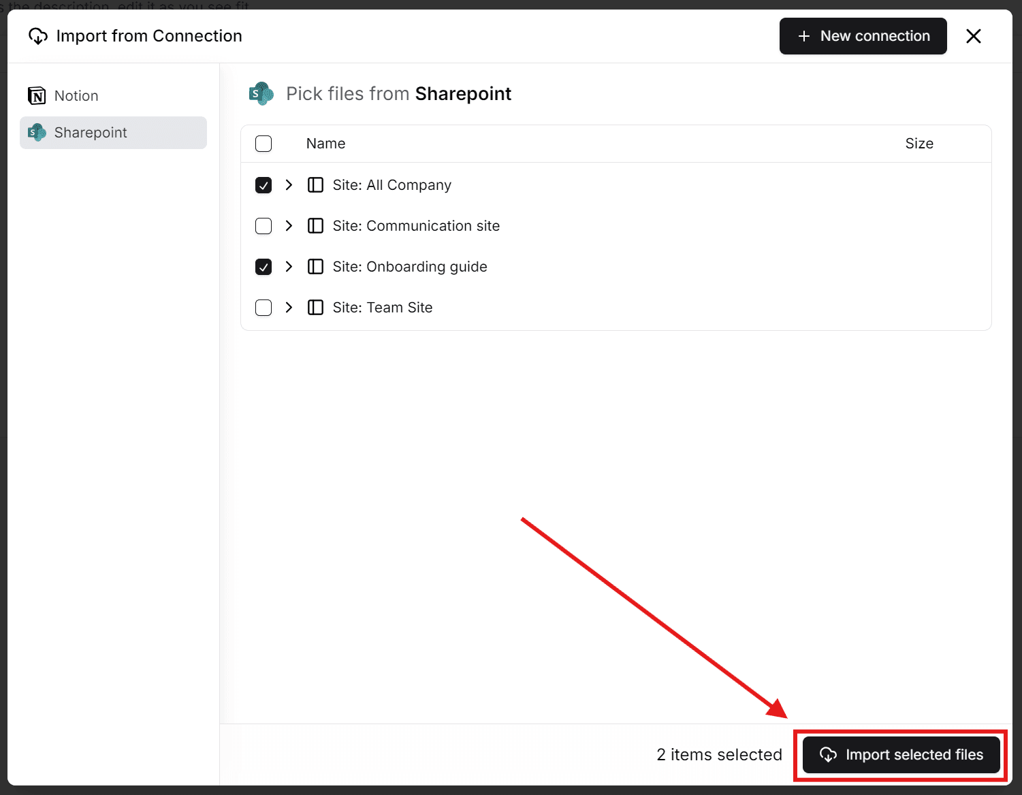
Task: Click the site icon for Team Site
Action: pos(315,308)
